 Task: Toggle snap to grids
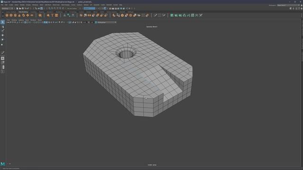(x=50, y=8)
